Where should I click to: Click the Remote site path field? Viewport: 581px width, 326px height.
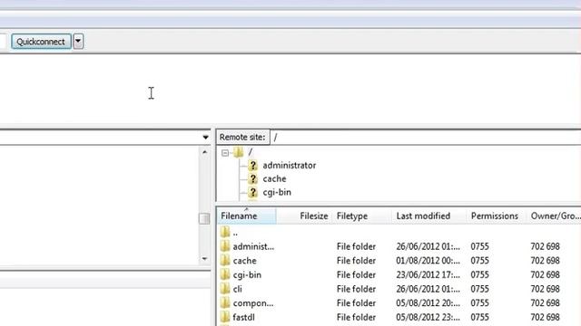click(x=426, y=137)
